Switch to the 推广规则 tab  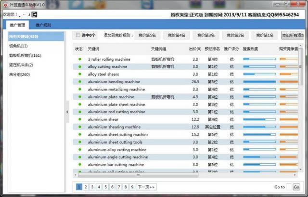tap(43, 25)
